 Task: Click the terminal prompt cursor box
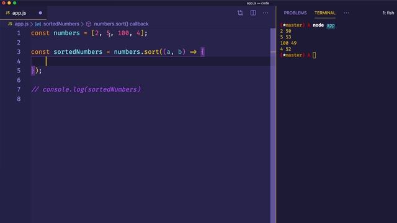point(314,55)
